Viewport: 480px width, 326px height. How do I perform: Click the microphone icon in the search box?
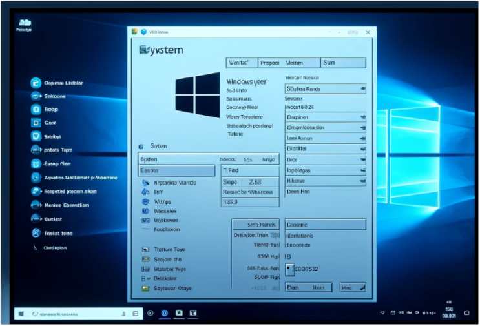(123, 314)
